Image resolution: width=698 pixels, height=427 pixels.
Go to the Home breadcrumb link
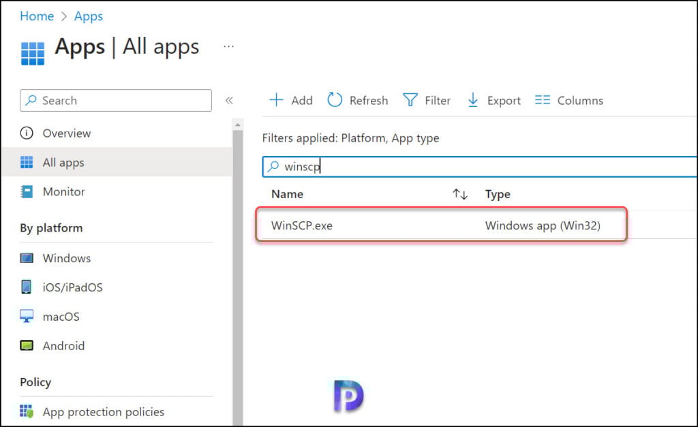(37, 16)
